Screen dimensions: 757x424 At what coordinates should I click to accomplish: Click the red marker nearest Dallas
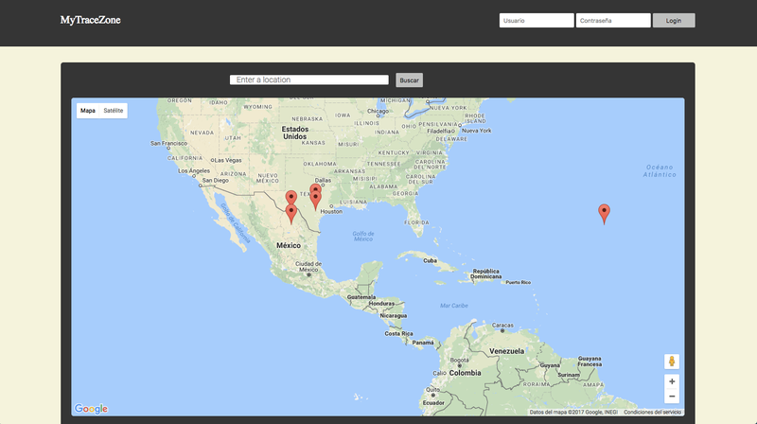[x=315, y=191]
